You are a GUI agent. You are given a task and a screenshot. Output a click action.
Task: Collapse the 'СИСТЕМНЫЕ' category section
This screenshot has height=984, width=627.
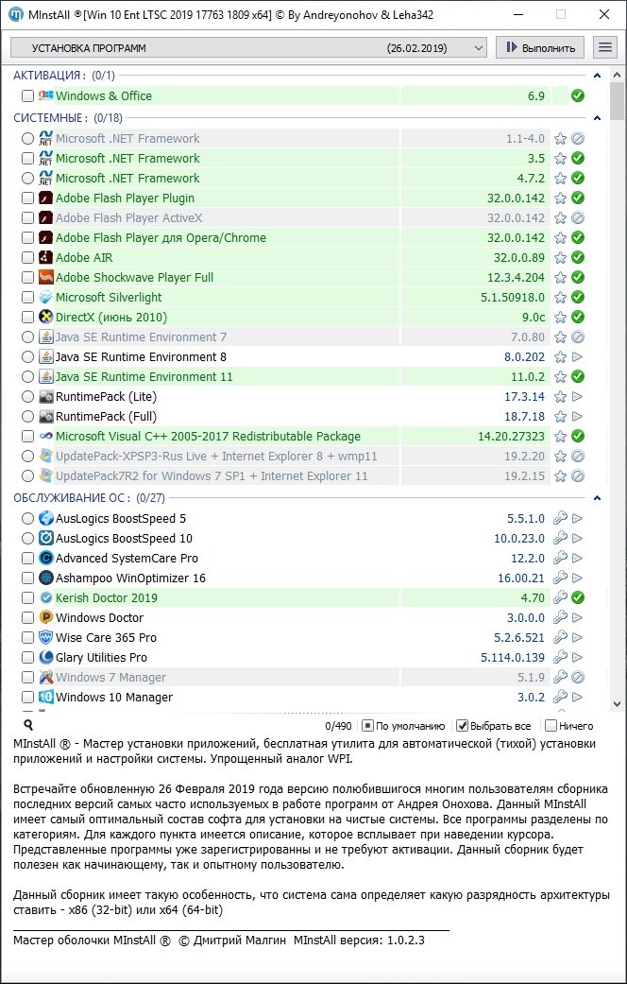pos(597,118)
